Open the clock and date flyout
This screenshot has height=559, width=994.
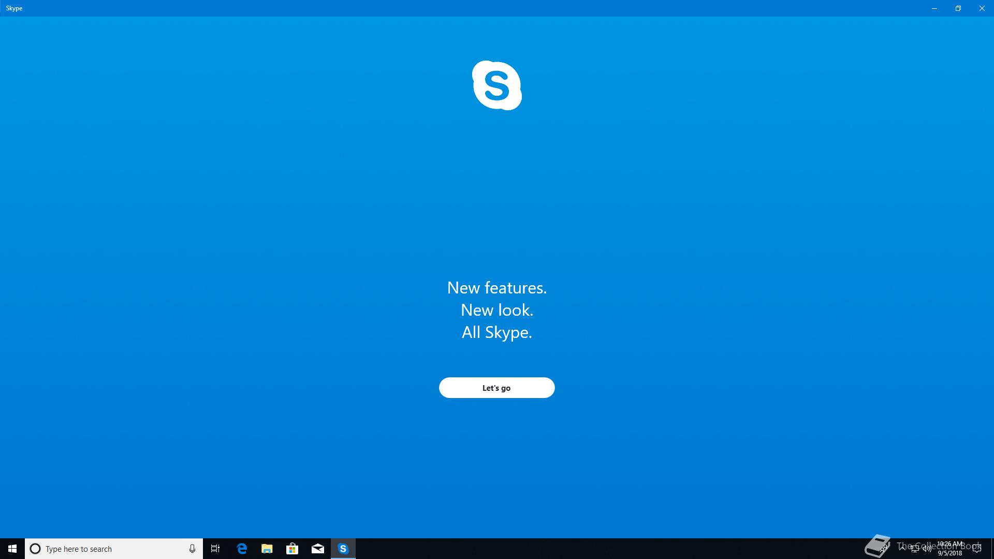pyautogui.click(x=950, y=549)
